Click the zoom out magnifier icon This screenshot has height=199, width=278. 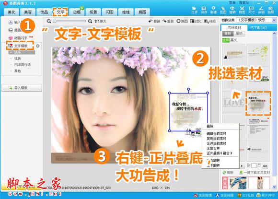(49, 21)
